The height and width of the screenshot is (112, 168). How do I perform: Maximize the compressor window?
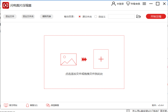pos(157,4)
